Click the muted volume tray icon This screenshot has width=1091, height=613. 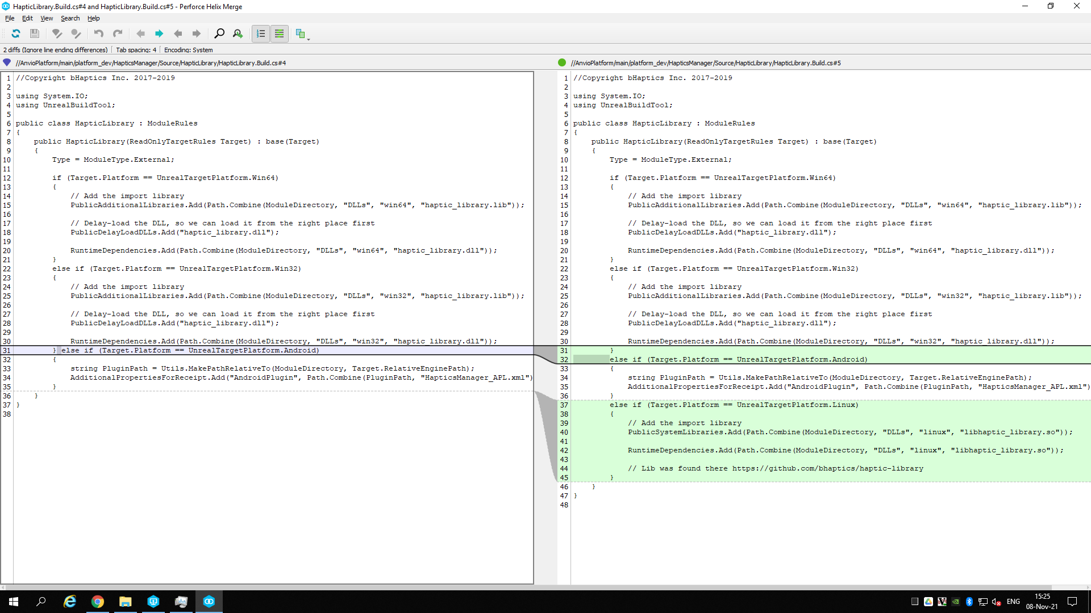coord(997,602)
